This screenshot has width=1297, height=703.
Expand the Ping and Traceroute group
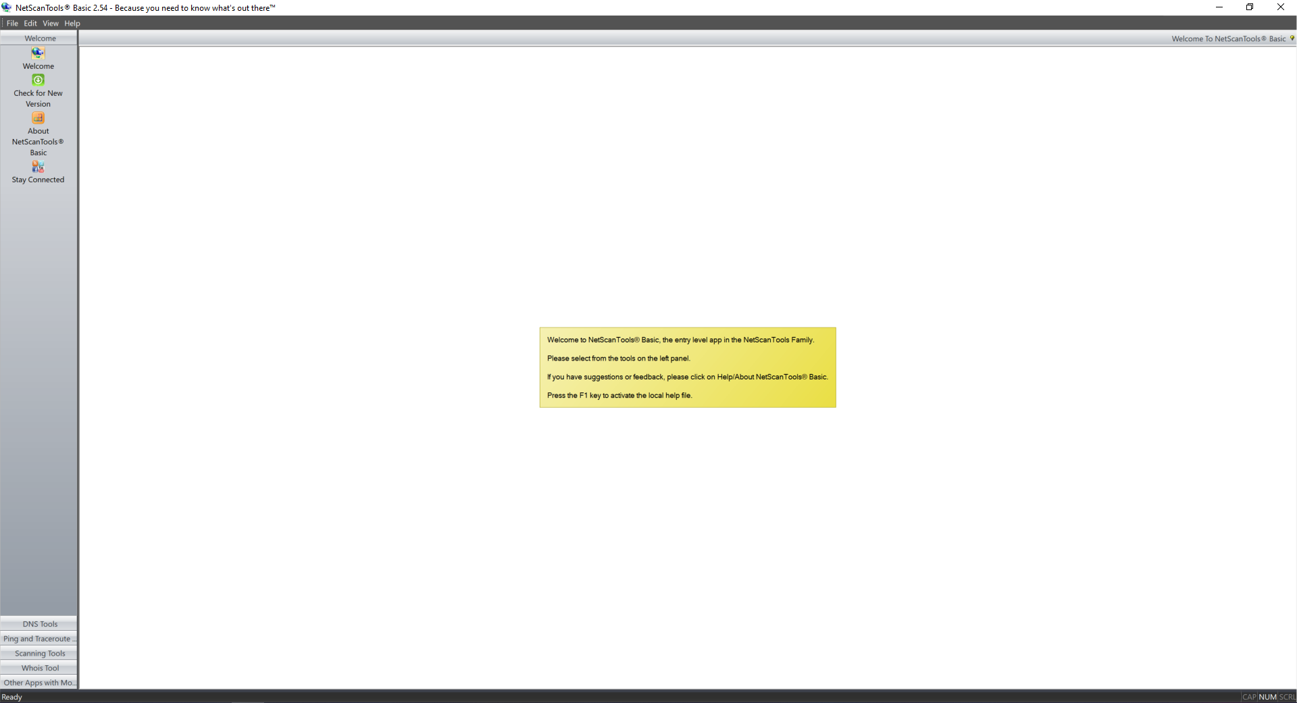39,639
